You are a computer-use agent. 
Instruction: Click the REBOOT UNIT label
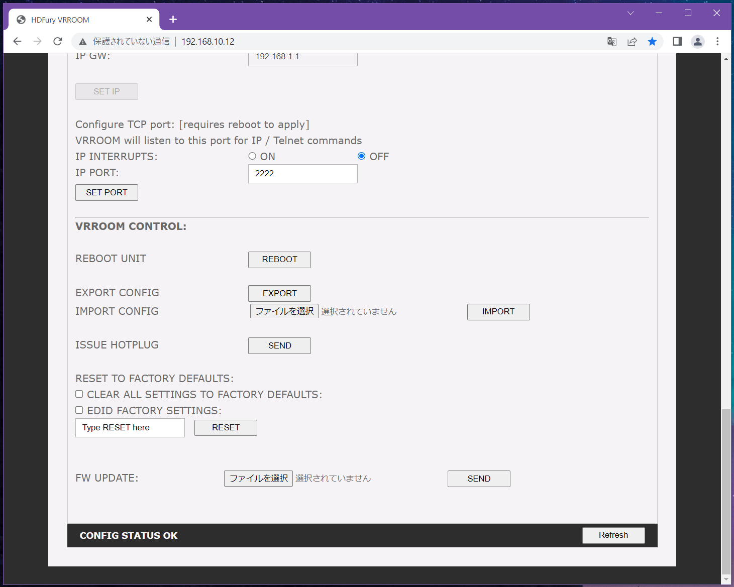click(111, 259)
